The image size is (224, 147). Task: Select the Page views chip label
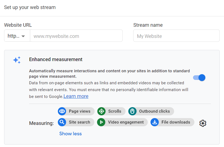(x=80, y=111)
